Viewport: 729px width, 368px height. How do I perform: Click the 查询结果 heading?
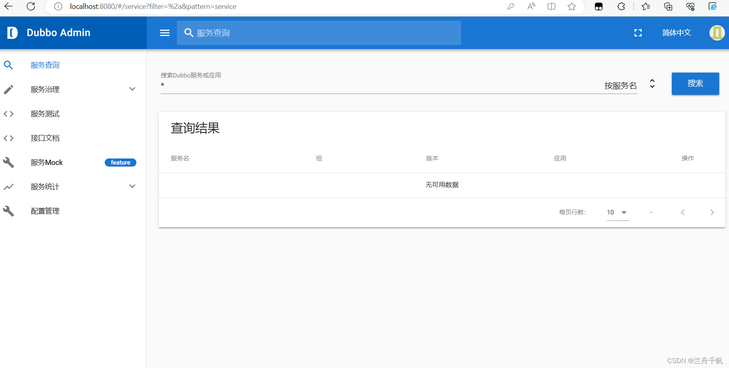coord(195,128)
